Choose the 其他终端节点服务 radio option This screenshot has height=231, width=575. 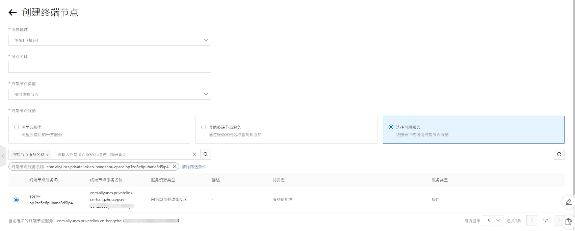click(x=204, y=127)
